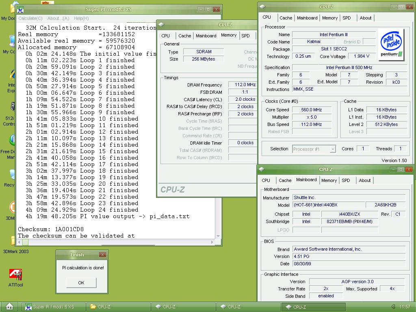Select the CPU tab in top-right CPU-Z window
The width and height of the screenshot is (416, 312).
pos(266,17)
